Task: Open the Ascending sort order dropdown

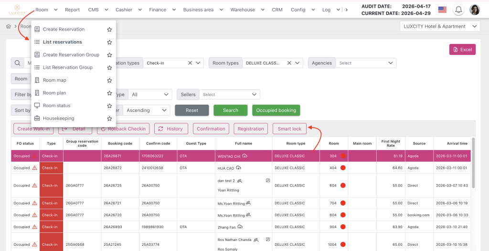Action: (x=147, y=110)
